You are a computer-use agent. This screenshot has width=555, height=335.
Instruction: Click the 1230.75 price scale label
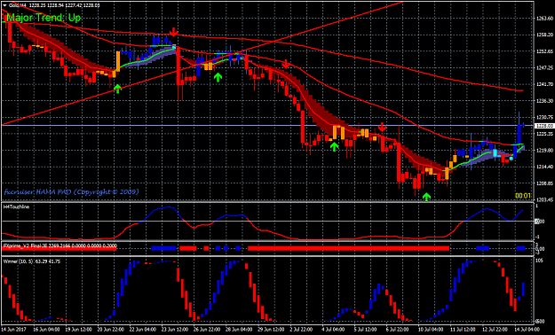(544, 117)
